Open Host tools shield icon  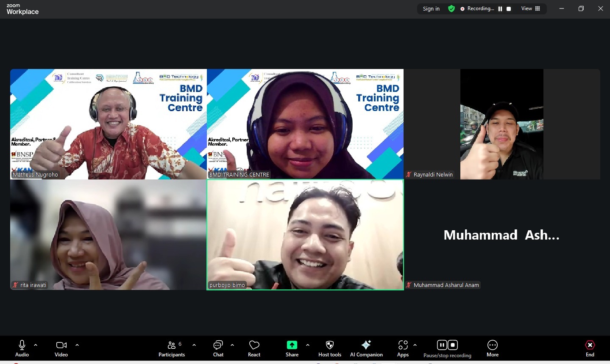point(330,348)
